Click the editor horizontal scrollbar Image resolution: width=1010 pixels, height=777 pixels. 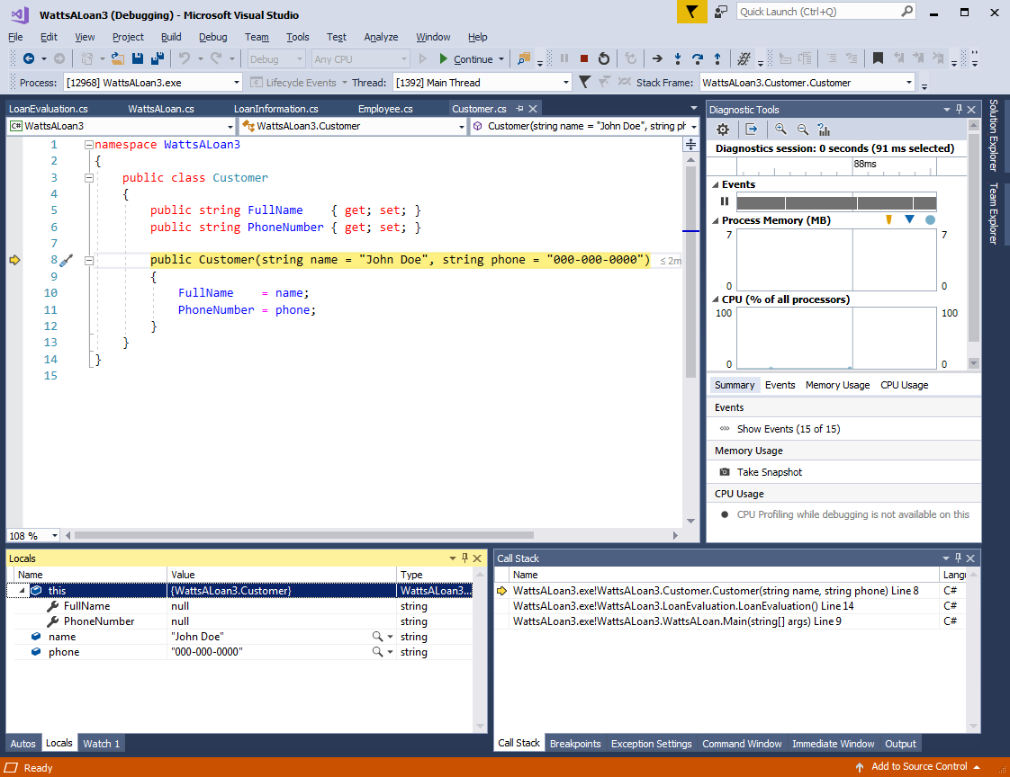click(304, 535)
